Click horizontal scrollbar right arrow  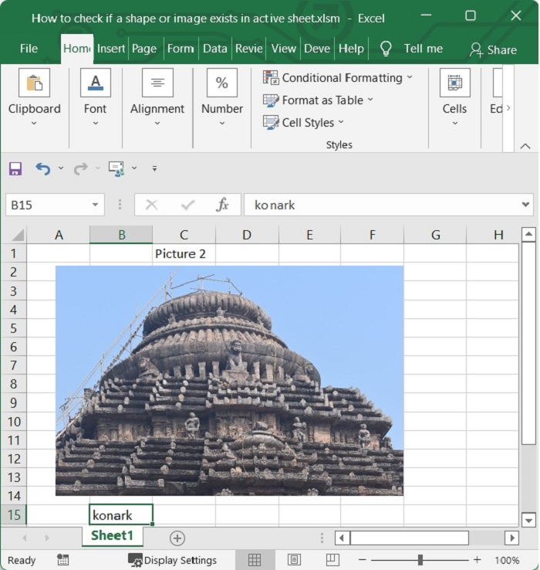click(x=511, y=538)
